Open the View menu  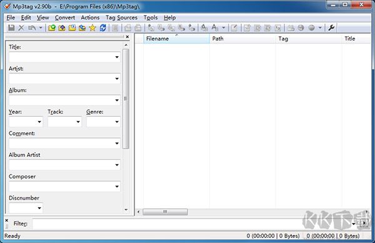click(x=42, y=17)
